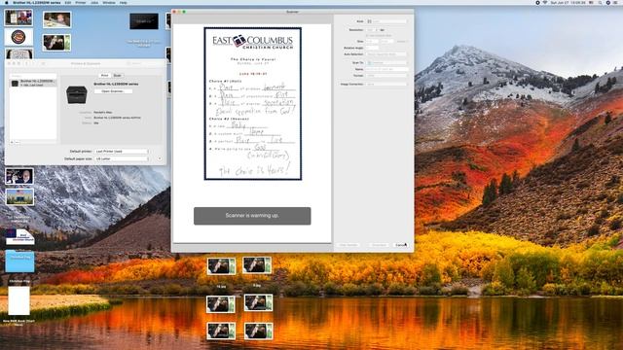623x350 pixels.
Task: Select the East Columbus Christian Church logo file
Action: (x=19, y=236)
